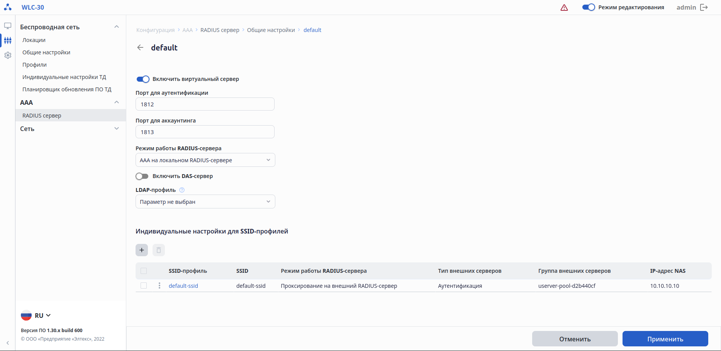Image resolution: width=721 pixels, height=351 pixels.
Task: Click the Порт для аутентификации input field
Action: [x=205, y=104]
